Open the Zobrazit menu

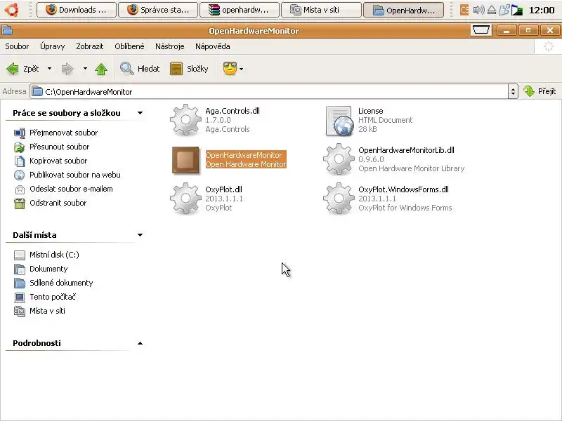[x=90, y=46]
